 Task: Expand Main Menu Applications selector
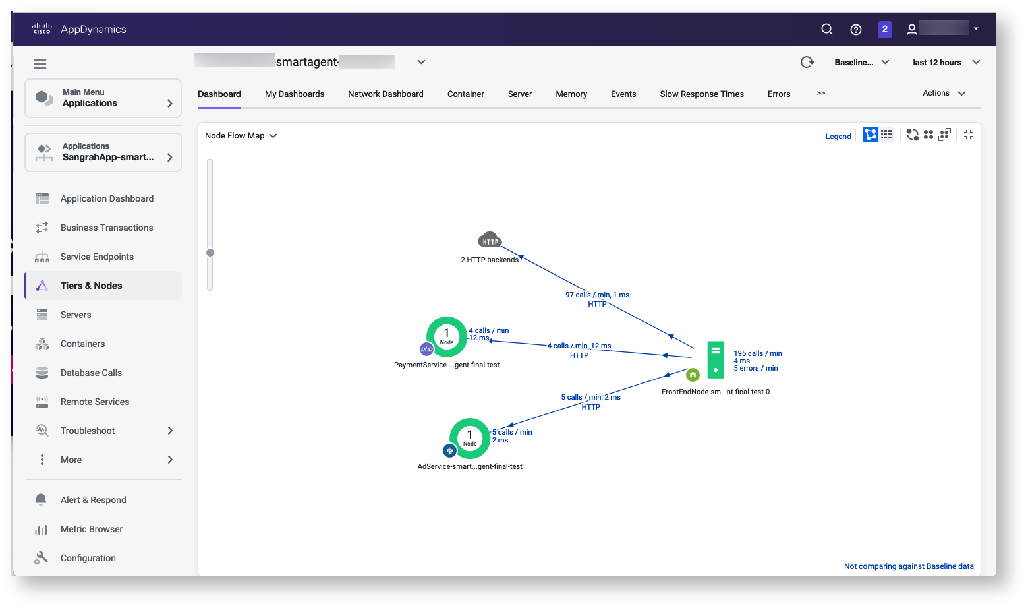pyautogui.click(x=103, y=98)
